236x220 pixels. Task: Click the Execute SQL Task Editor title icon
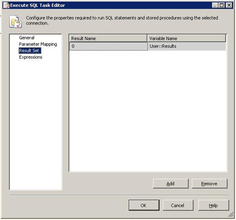6,5
